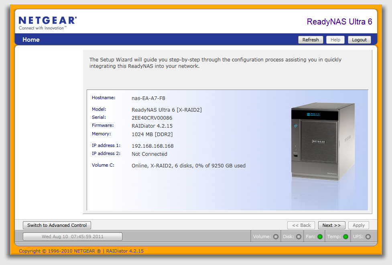Click the copyright NETGEAR footer text
The height and width of the screenshot is (265, 392).
point(81,251)
